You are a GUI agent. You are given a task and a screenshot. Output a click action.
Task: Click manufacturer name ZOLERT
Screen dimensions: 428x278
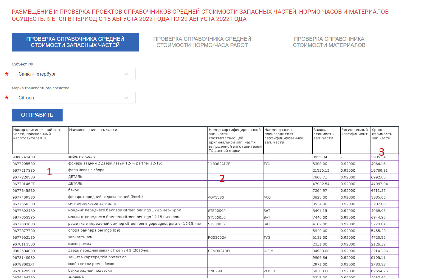tap(270, 271)
